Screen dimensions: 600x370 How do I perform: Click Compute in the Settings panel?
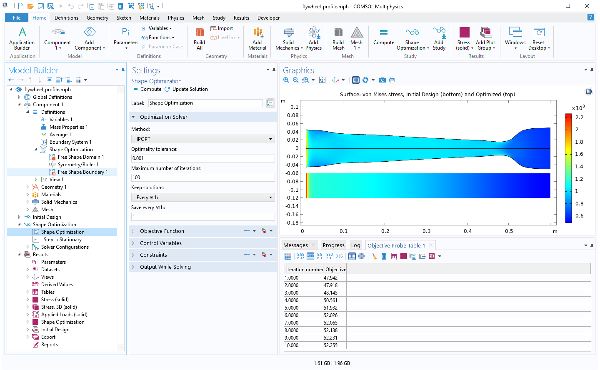pos(147,89)
